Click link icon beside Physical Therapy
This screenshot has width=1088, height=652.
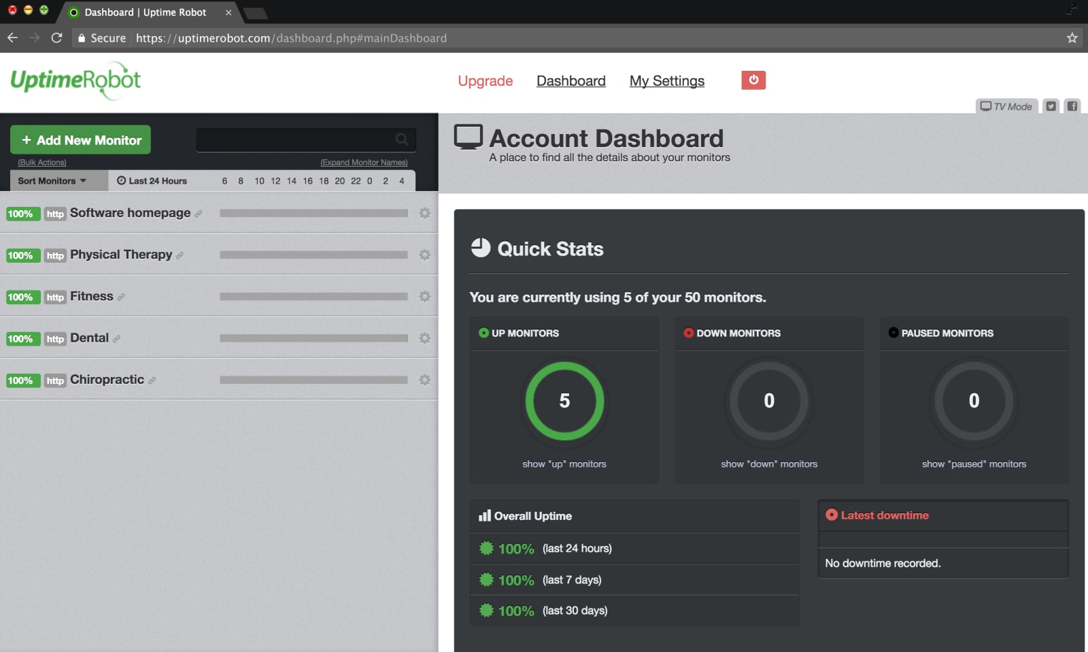click(x=180, y=256)
